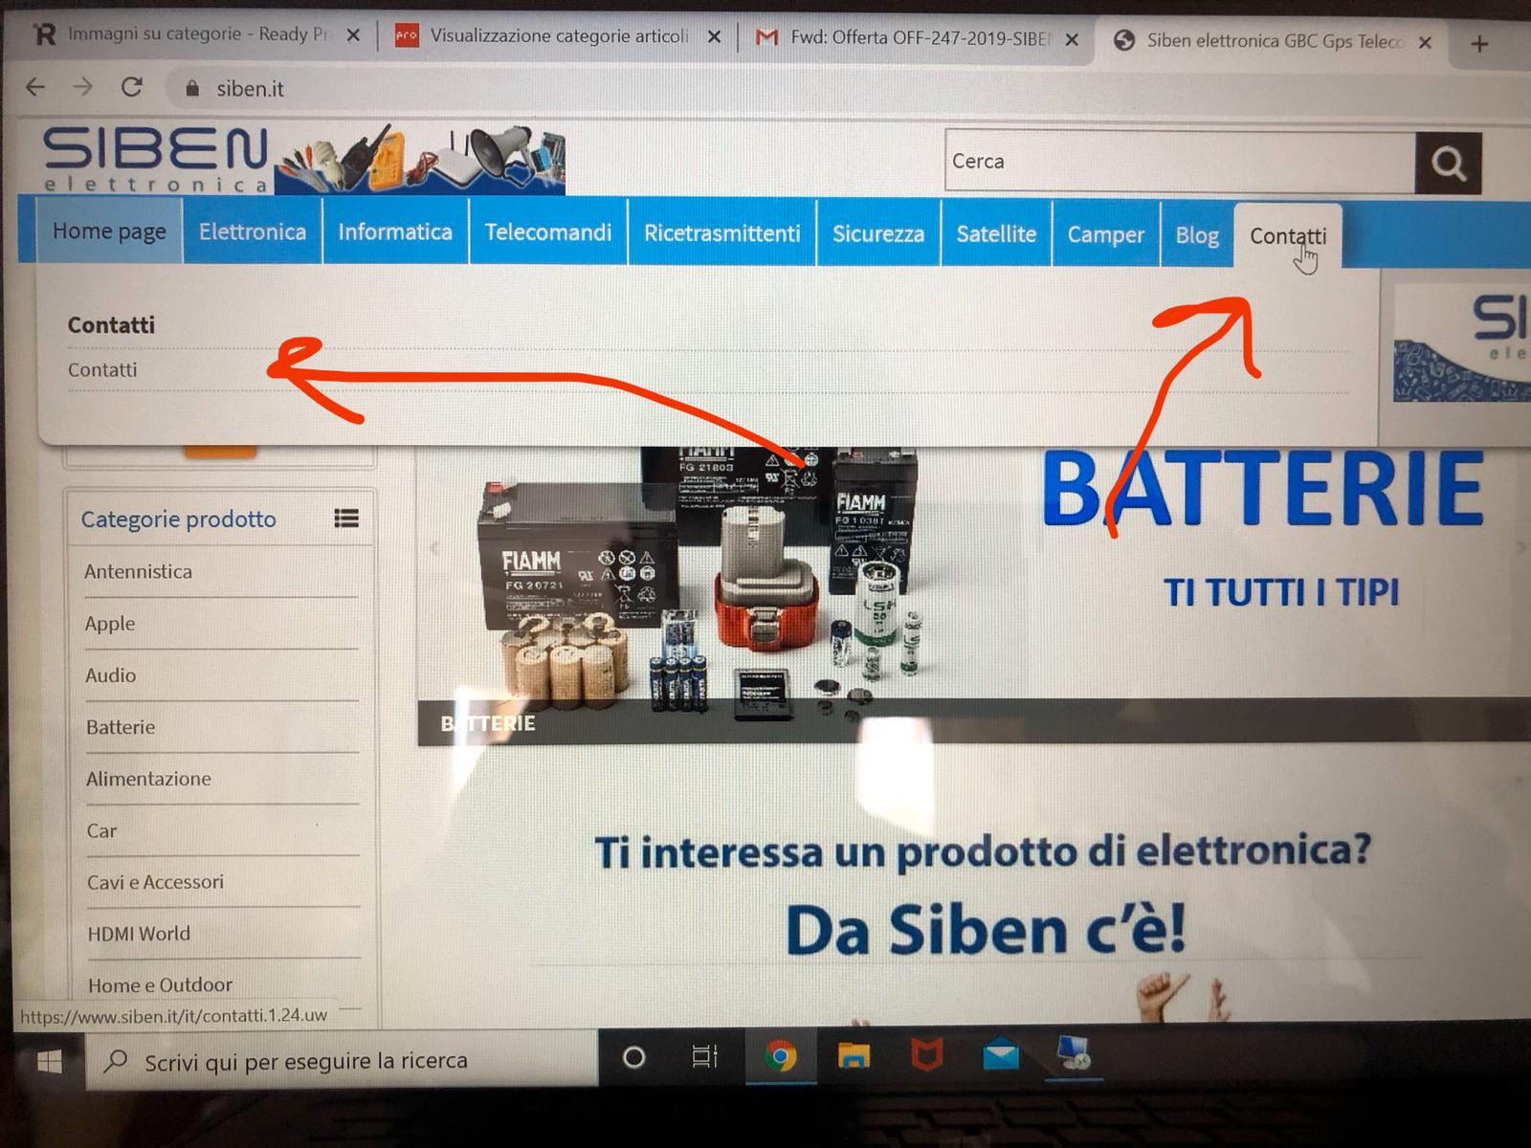This screenshot has height=1148, width=1531.
Task: Click the BATTERIE slide caption bar
Action: [974, 722]
